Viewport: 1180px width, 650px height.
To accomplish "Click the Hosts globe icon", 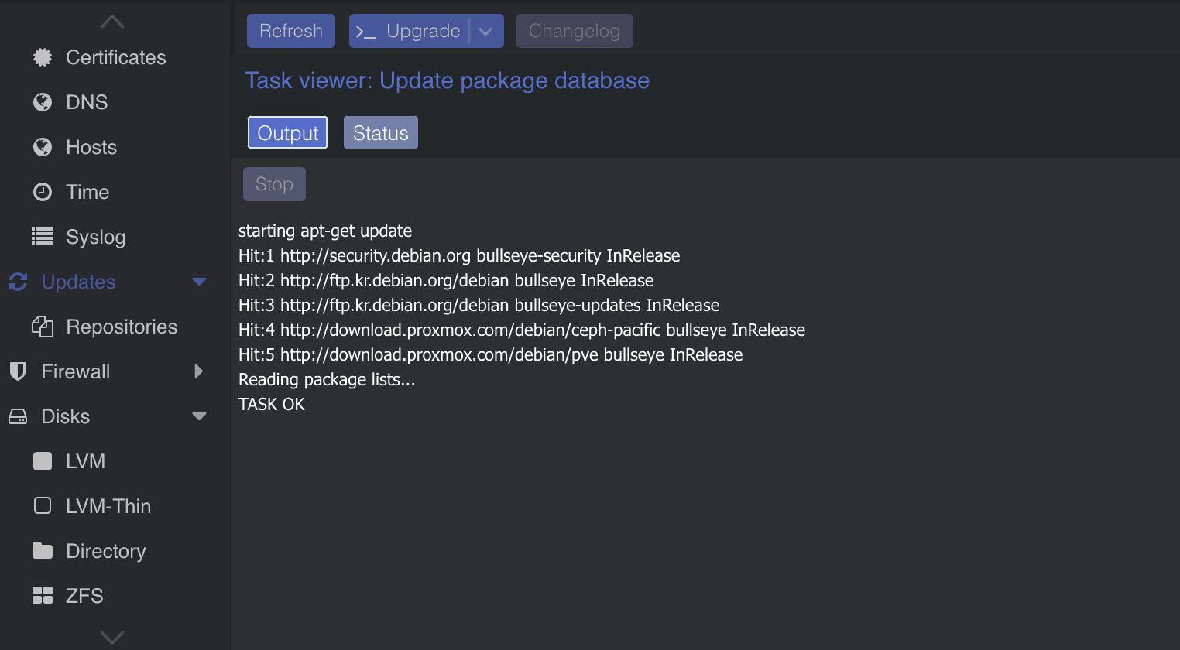I will (43, 147).
